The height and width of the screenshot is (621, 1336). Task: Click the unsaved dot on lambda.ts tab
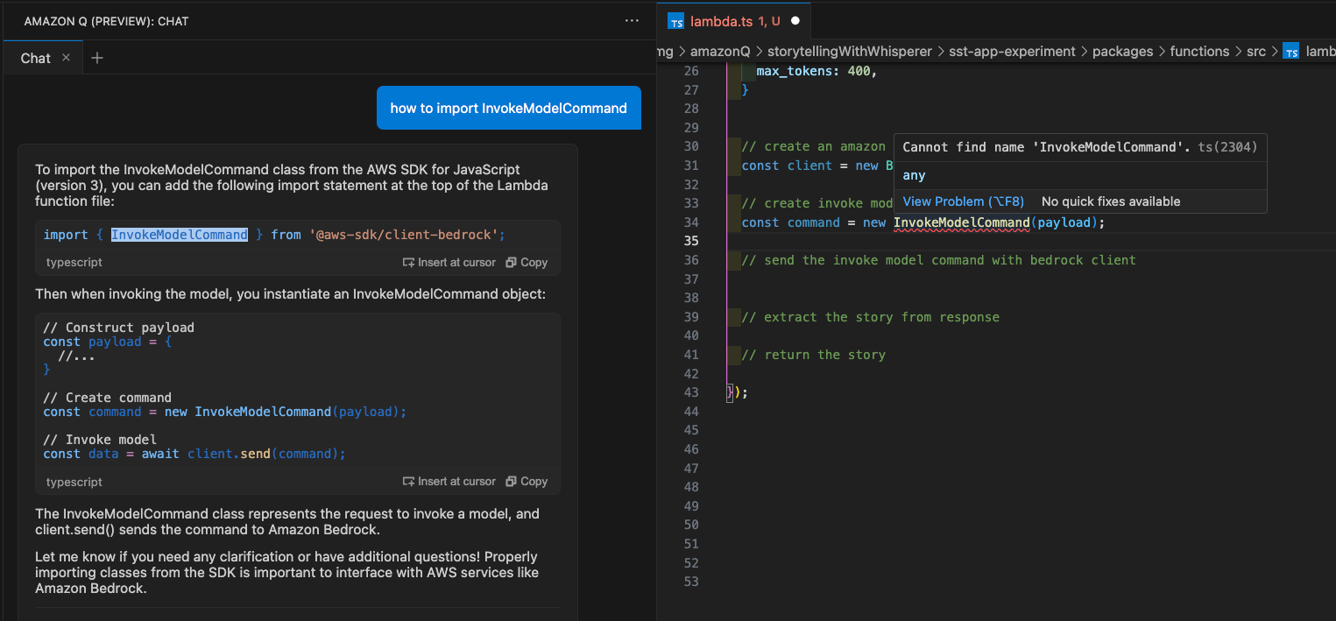pos(795,20)
